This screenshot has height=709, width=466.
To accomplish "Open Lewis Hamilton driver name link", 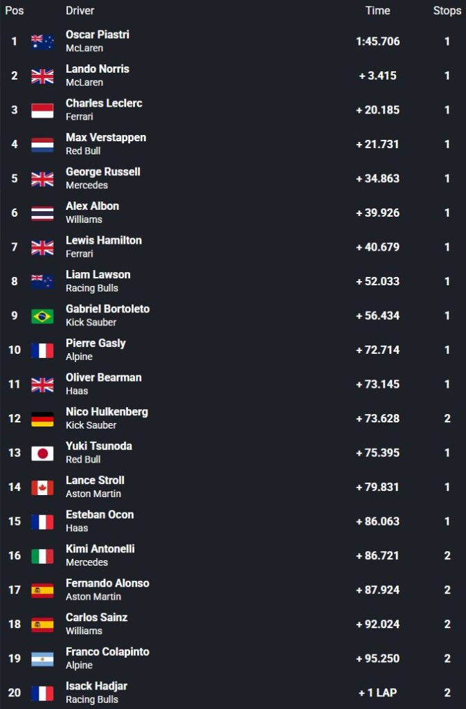I will 104,240.
